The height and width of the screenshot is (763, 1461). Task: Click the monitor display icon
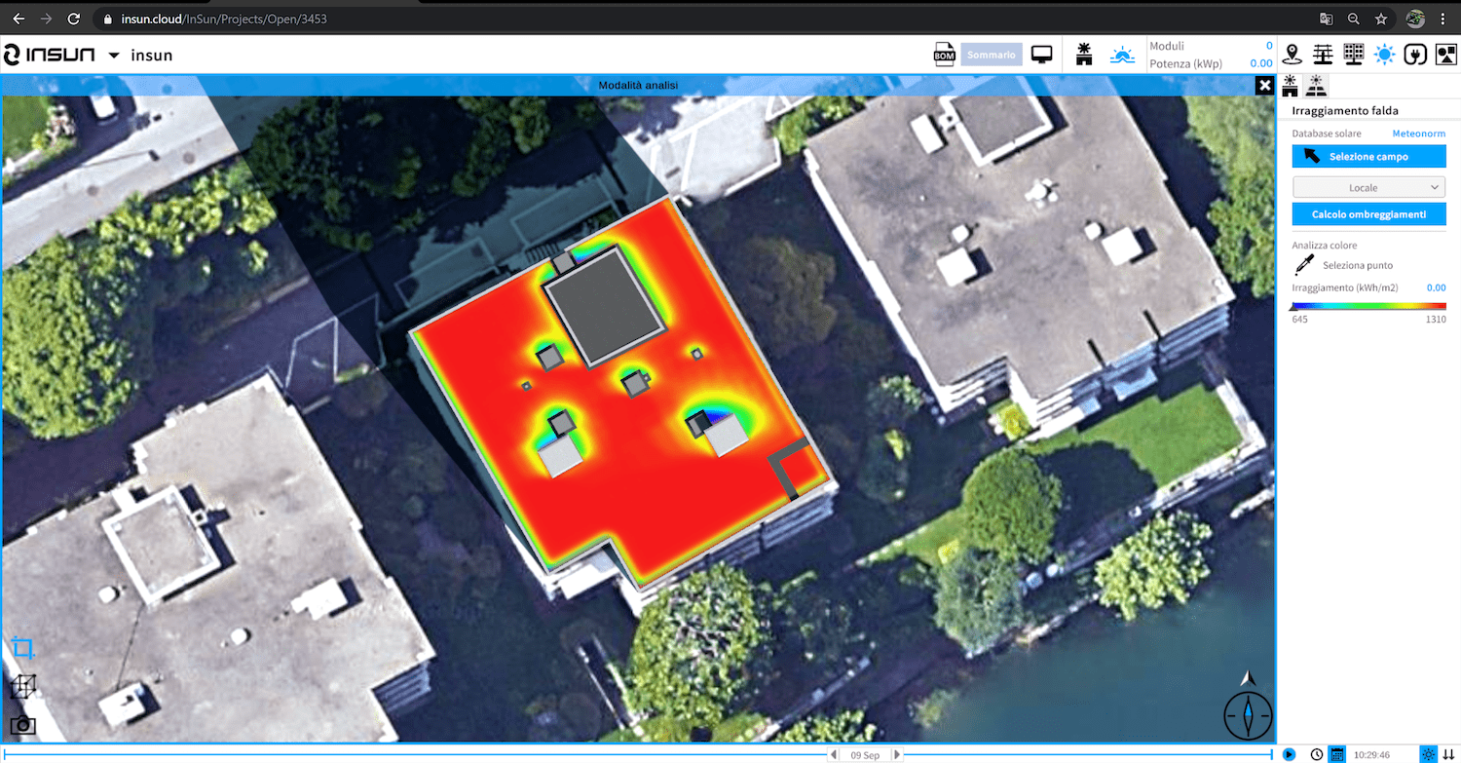coord(1042,55)
